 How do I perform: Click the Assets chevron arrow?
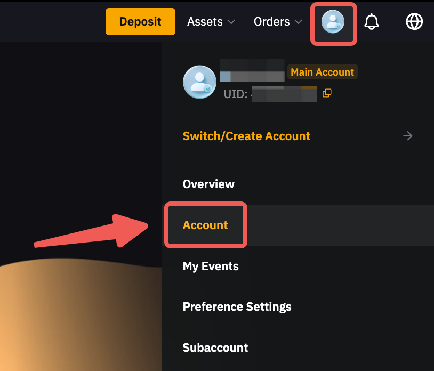[x=231, y=22]
